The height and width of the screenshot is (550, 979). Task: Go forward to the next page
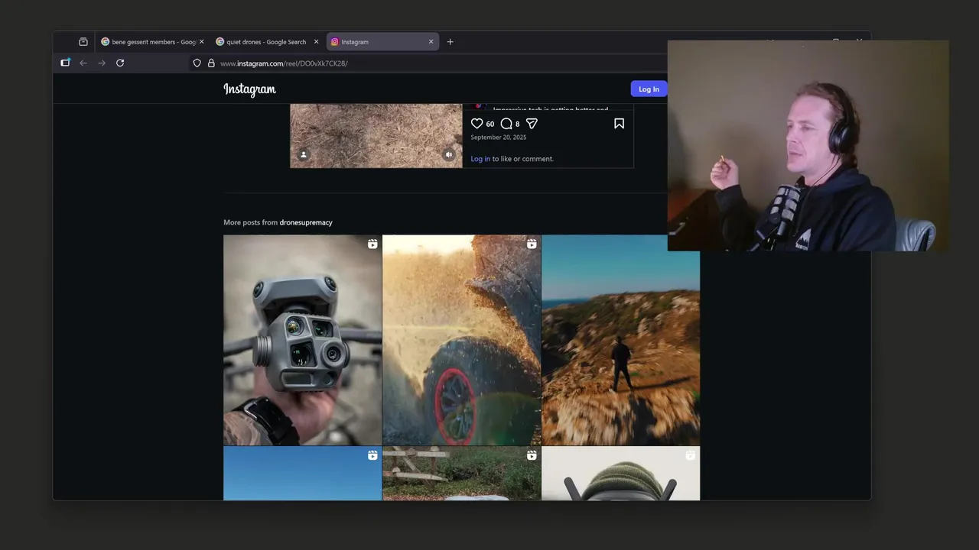[x=102, y=63]
